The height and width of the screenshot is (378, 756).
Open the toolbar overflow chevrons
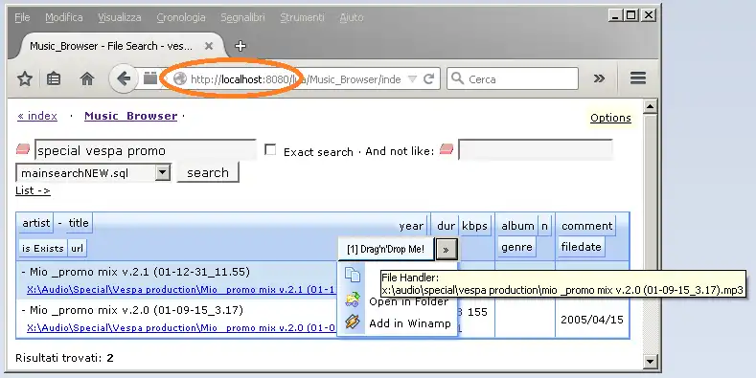pos(599,78)
